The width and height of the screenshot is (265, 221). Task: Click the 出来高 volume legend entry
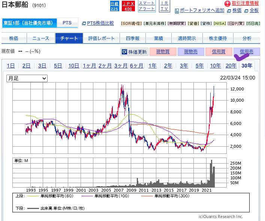56,208
